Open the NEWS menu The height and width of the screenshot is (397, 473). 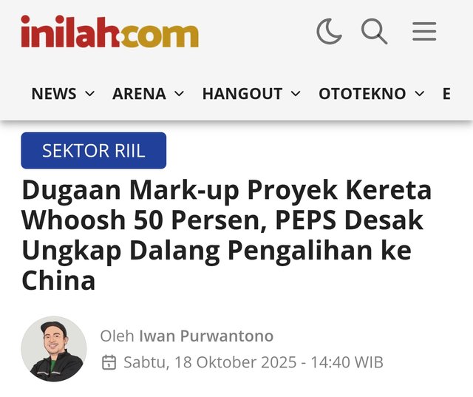pyautogui.click(x=54, y=93)
